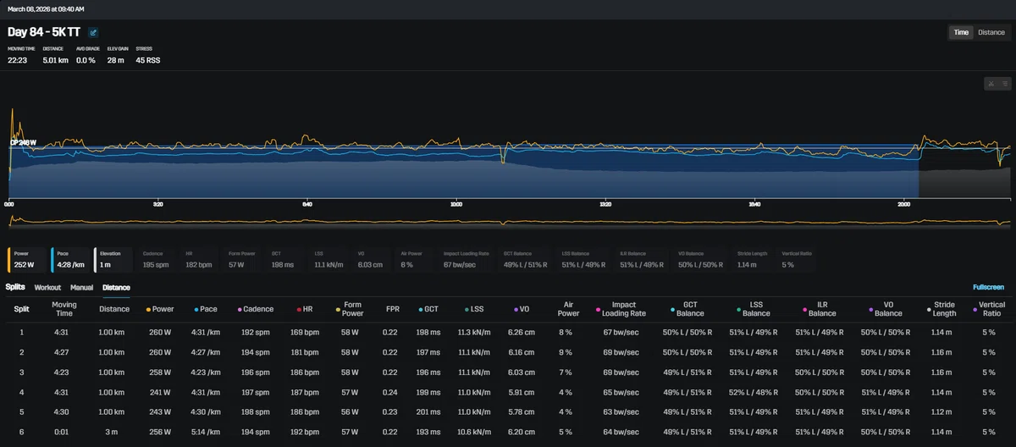Click split 3 power value 258 W
This screenshot has height=447, width=1016.
(160, 372)
